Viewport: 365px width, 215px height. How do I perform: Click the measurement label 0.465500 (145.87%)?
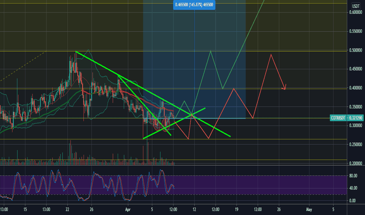pyautogui.click(x=194, y=5)
